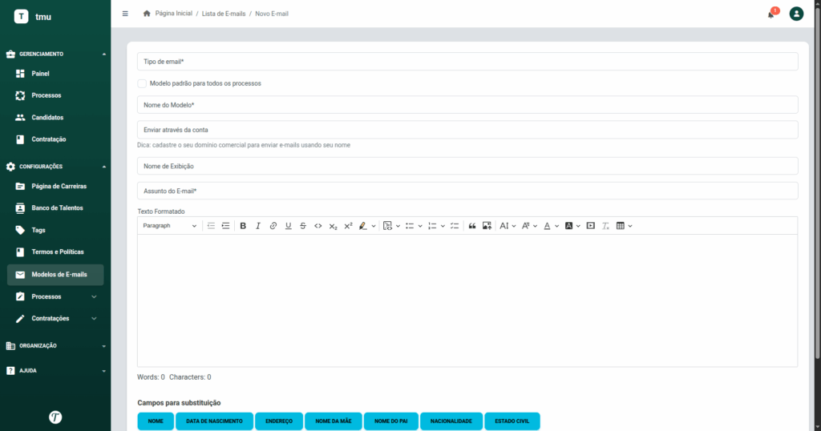
Task: Insert NOME DA MÃE field
Action: [334, 421]
